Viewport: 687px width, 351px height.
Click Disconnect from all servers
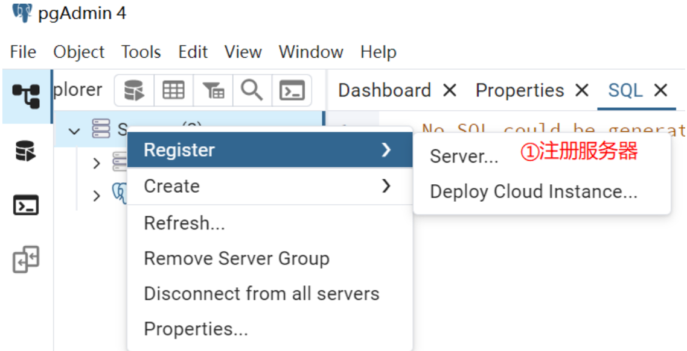(x=261, y=294)
